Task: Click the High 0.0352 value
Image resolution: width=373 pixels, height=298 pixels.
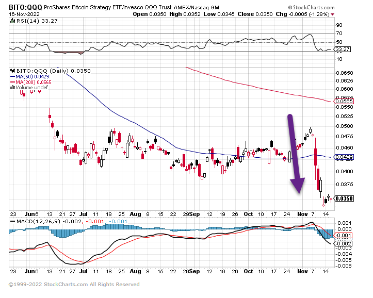Action: (185, 14)
